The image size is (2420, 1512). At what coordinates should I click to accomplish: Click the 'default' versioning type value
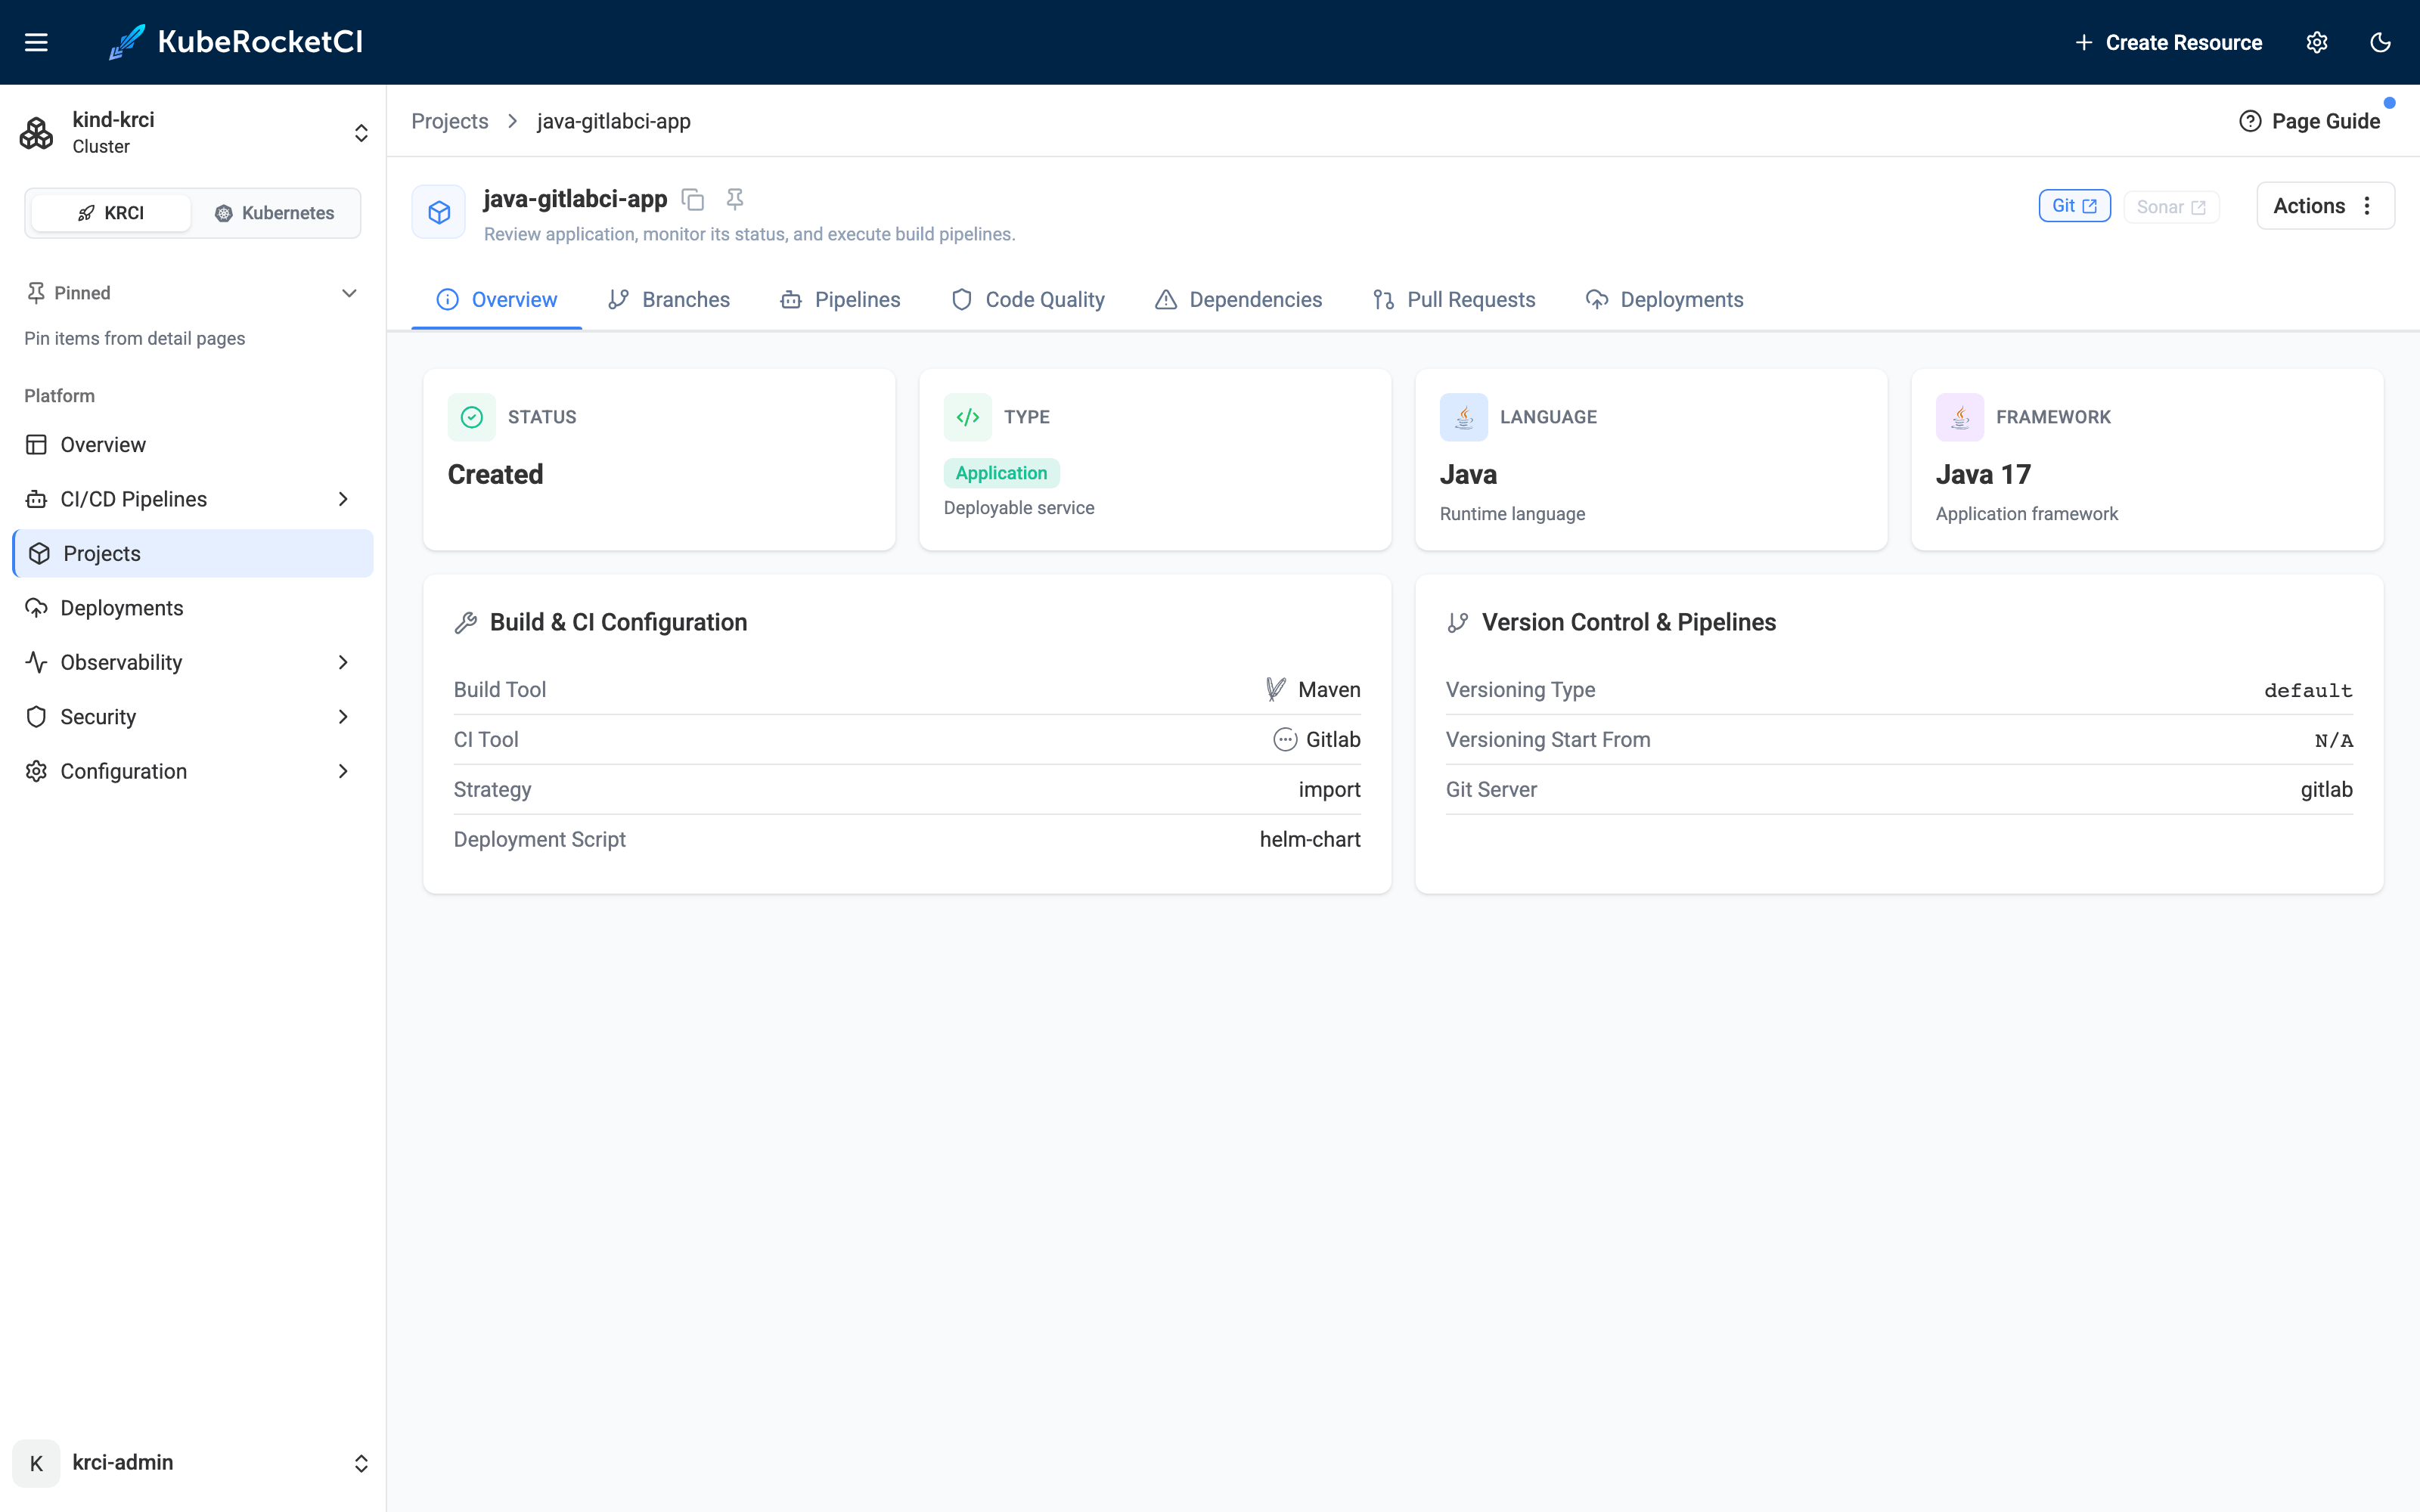point(2308,690)
